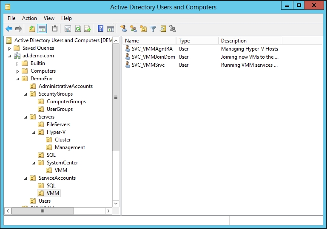Click the tree pane vertical scrollbar down arrow
Image resolution: width=327 pixels, height=229 pixels.
pyautogui.click(x=116, y=204)
